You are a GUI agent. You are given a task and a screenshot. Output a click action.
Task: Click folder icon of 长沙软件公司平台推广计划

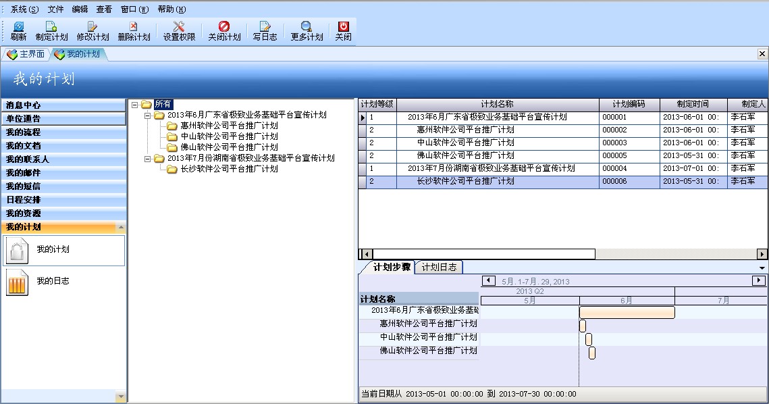(x=171, y=169)
